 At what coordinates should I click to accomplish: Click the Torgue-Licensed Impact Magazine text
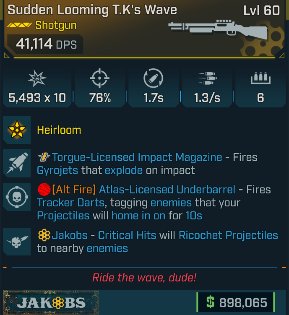click(137, 157)
